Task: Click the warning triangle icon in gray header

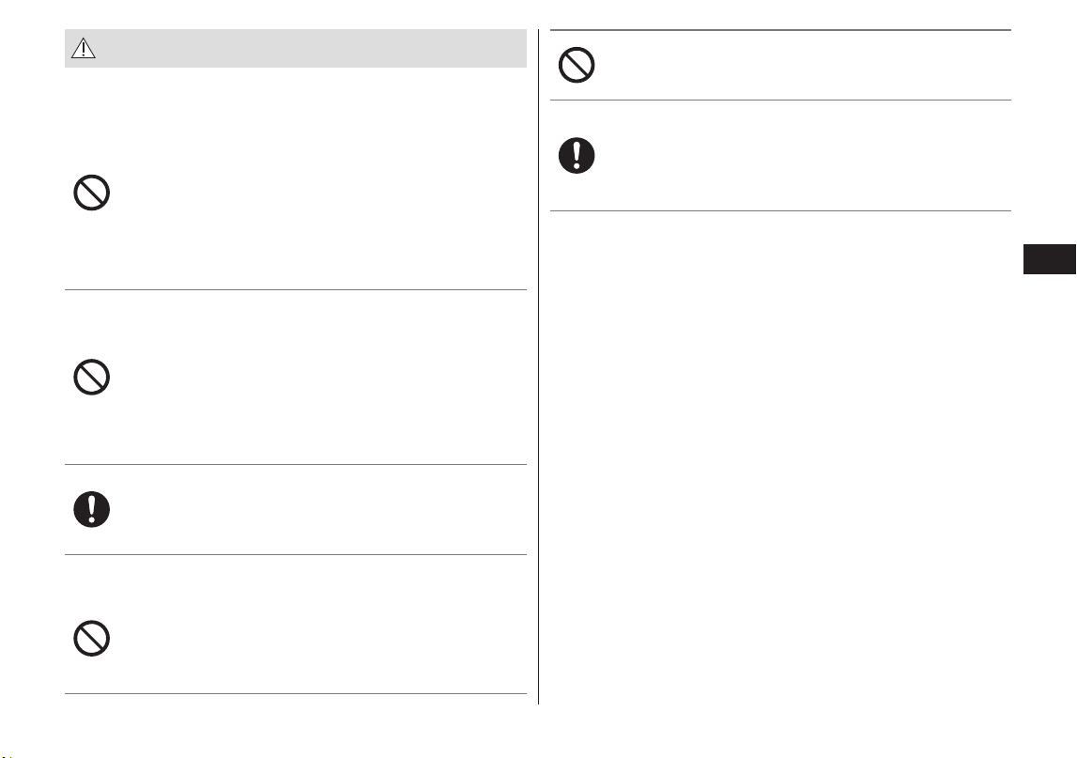Action: [84, 48]
